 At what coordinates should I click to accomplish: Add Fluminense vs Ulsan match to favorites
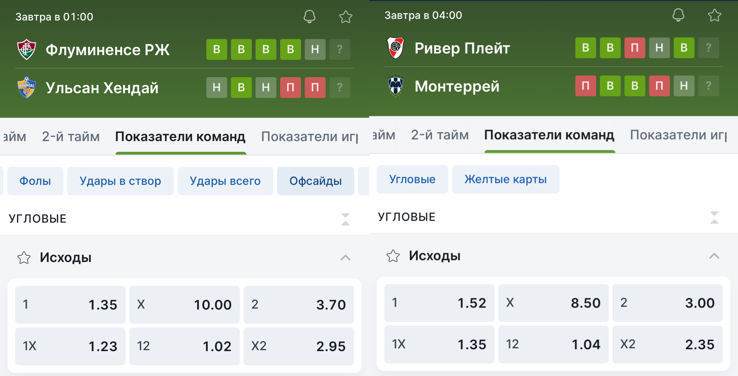coord(345,17)
